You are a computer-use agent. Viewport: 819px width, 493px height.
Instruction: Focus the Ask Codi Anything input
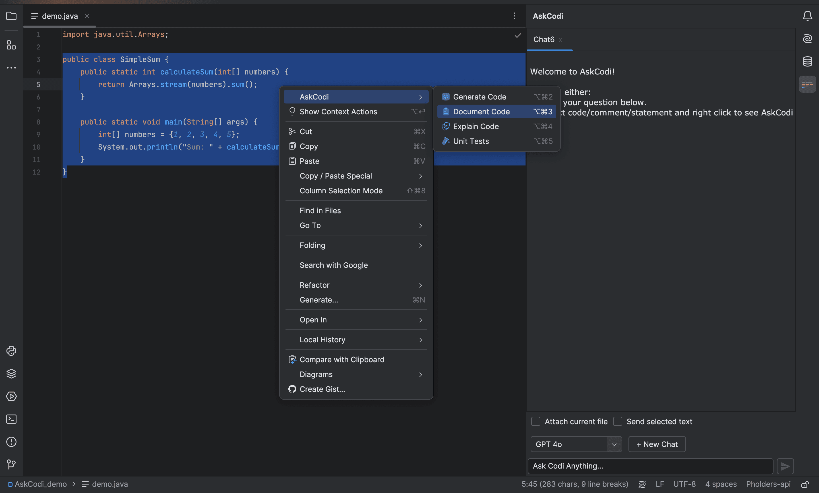[650, 466]
